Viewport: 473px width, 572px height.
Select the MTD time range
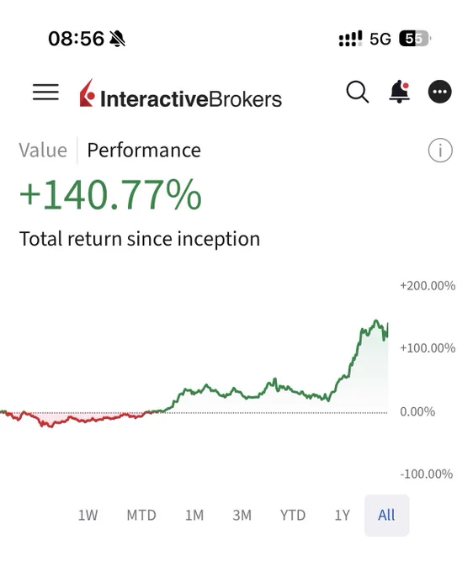(x=141, y=515)
